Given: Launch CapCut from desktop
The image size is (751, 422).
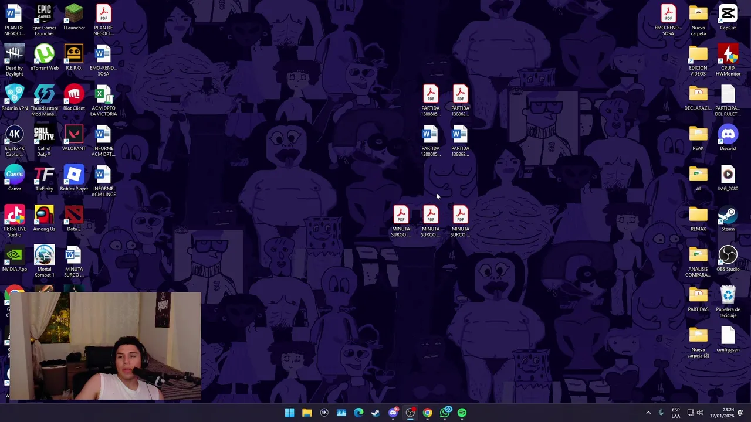Looking at the screenshot, I should pyautogui.click(x=728, y=18).
